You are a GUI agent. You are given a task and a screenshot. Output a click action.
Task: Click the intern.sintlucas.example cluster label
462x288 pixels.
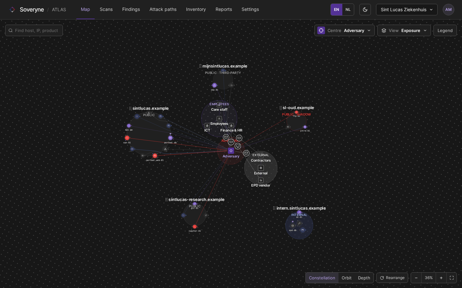301,208
